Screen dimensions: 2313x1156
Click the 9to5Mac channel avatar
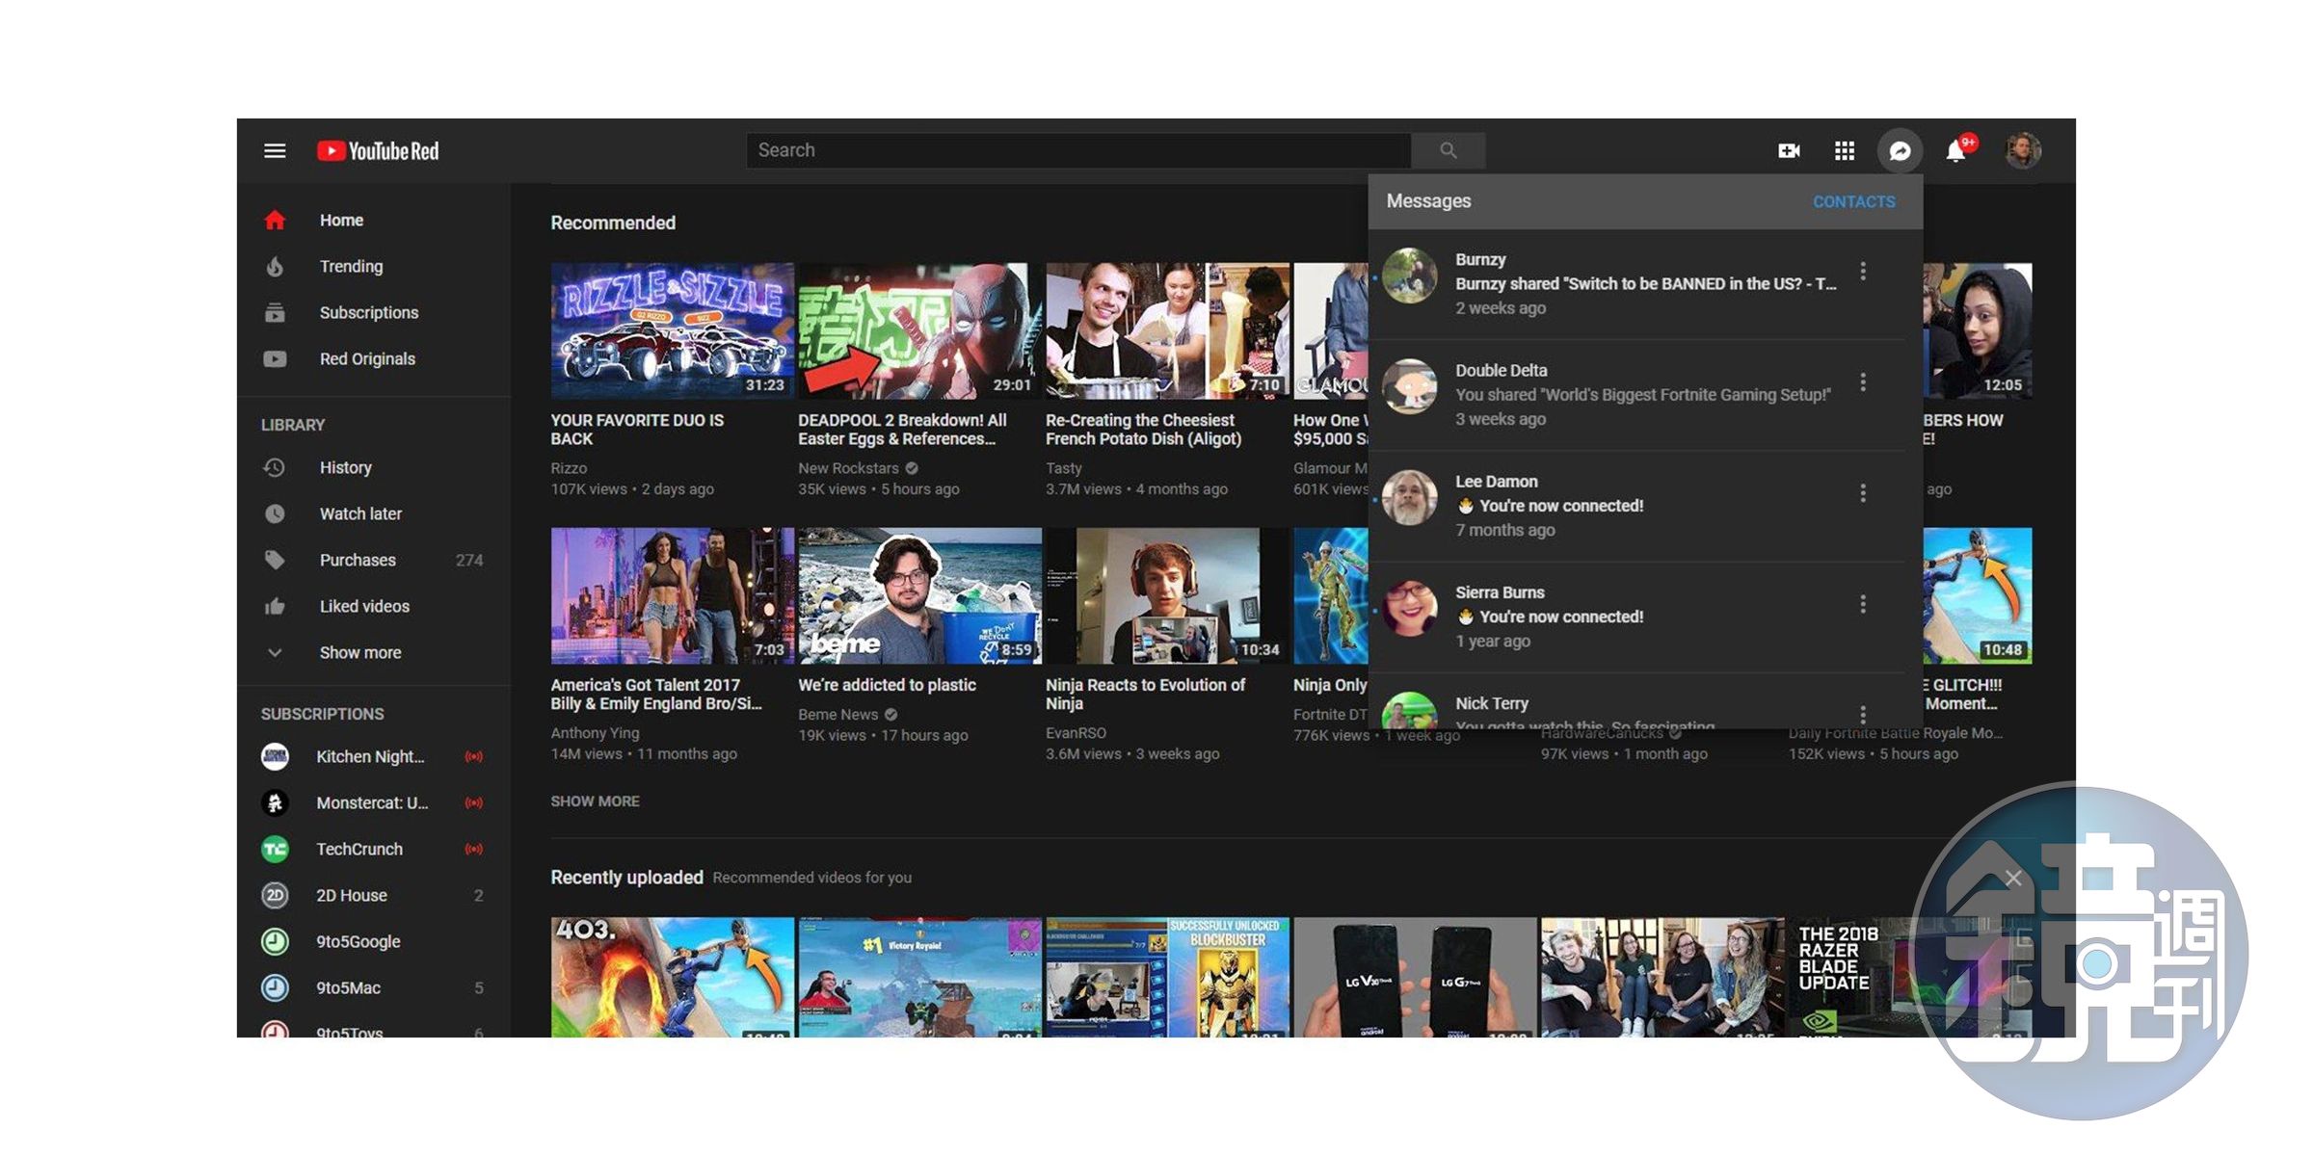[x=275, y=987]
